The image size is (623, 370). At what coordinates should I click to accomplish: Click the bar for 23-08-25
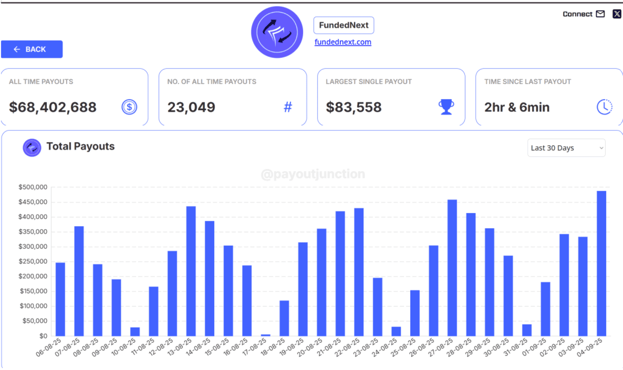(x=378, y=307)
